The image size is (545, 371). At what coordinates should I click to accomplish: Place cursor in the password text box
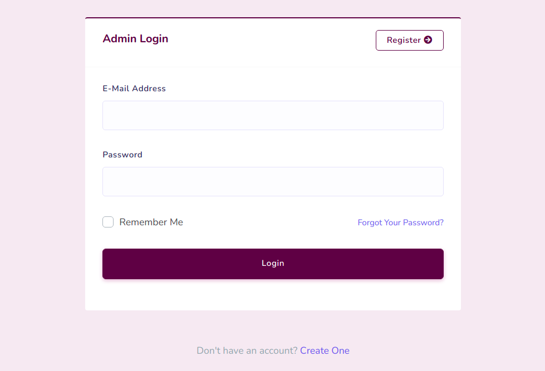point(273,182)
